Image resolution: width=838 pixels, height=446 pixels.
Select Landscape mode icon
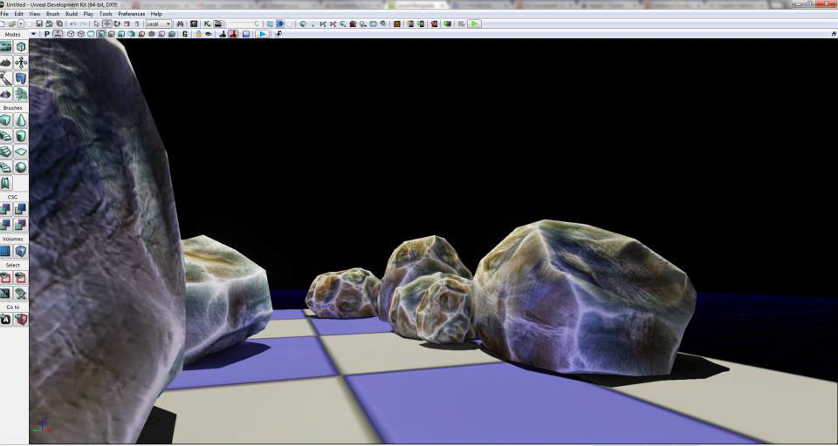(5, 94)
